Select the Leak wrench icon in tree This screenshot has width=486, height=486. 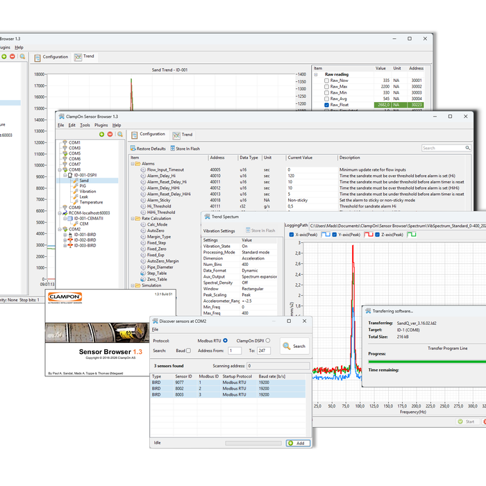pos(75,196)
